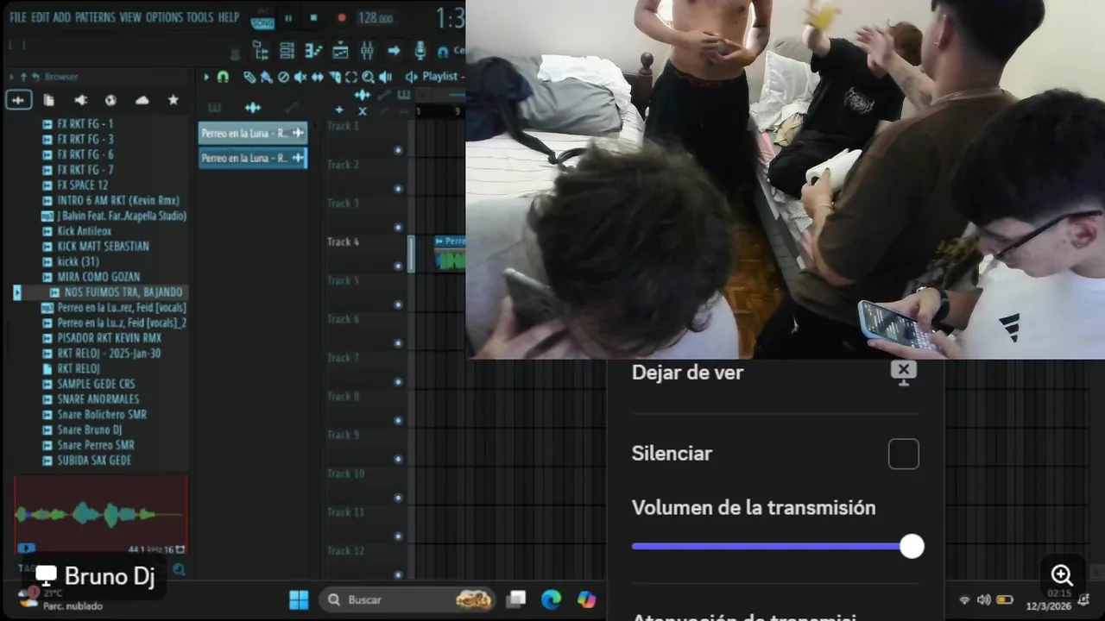Check the Silenciar checkbox
This screenshot has width=1105, height=621.
pyautogui.click(x=904, y=454)
